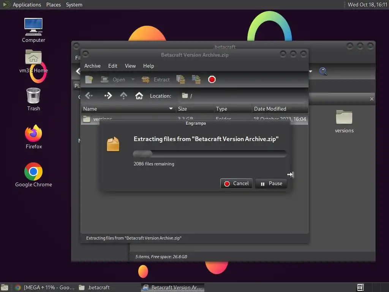Cancel the extraction in the Engrampa dialog
389x292 pixels.
point(236,184)
